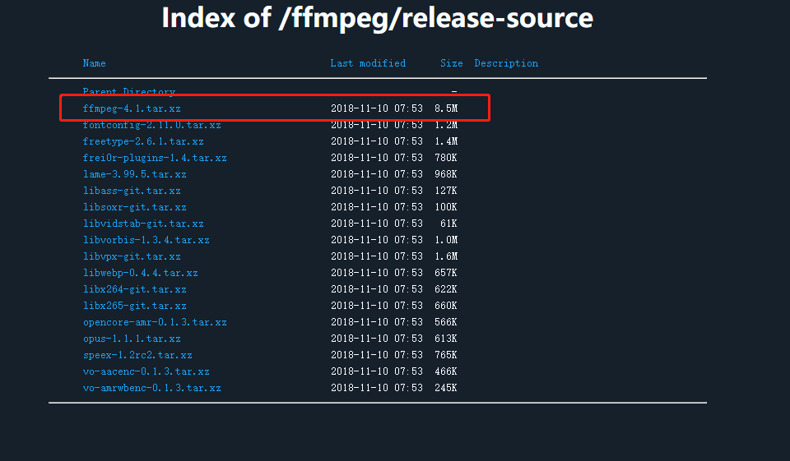Sort by Last modified header
This screenshot has height=461, width=790.
[368, 63]
